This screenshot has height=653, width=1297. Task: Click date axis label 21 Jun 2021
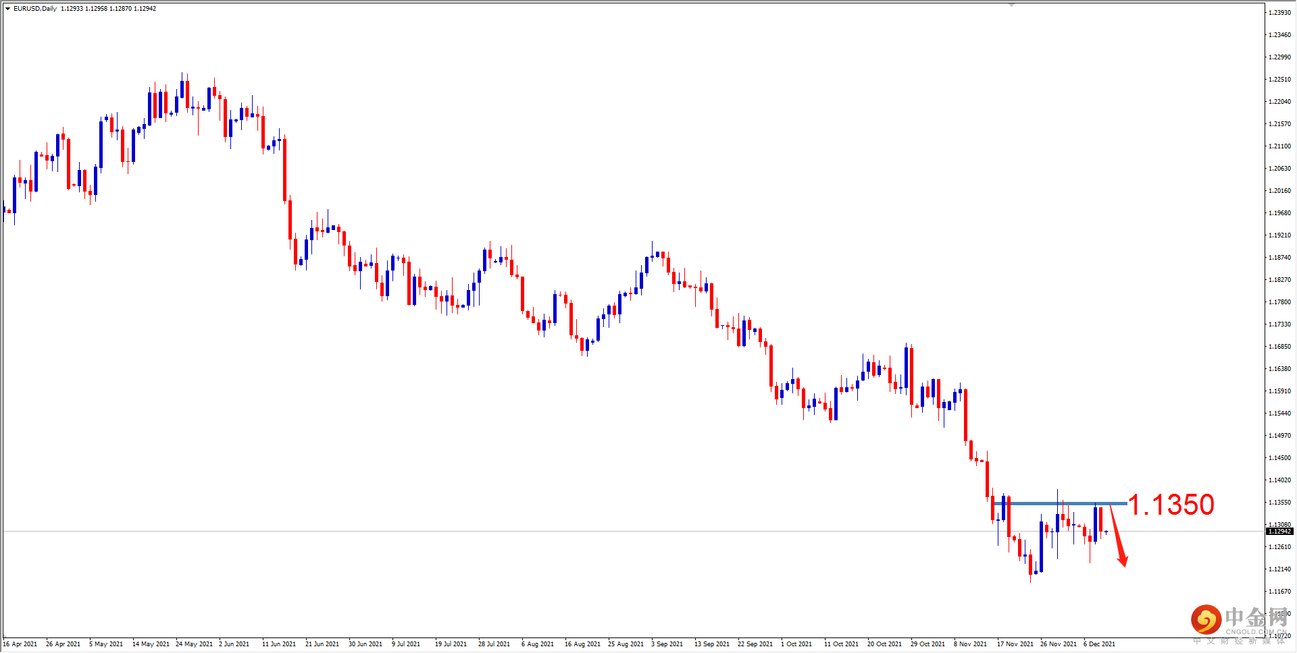(322, 644)
